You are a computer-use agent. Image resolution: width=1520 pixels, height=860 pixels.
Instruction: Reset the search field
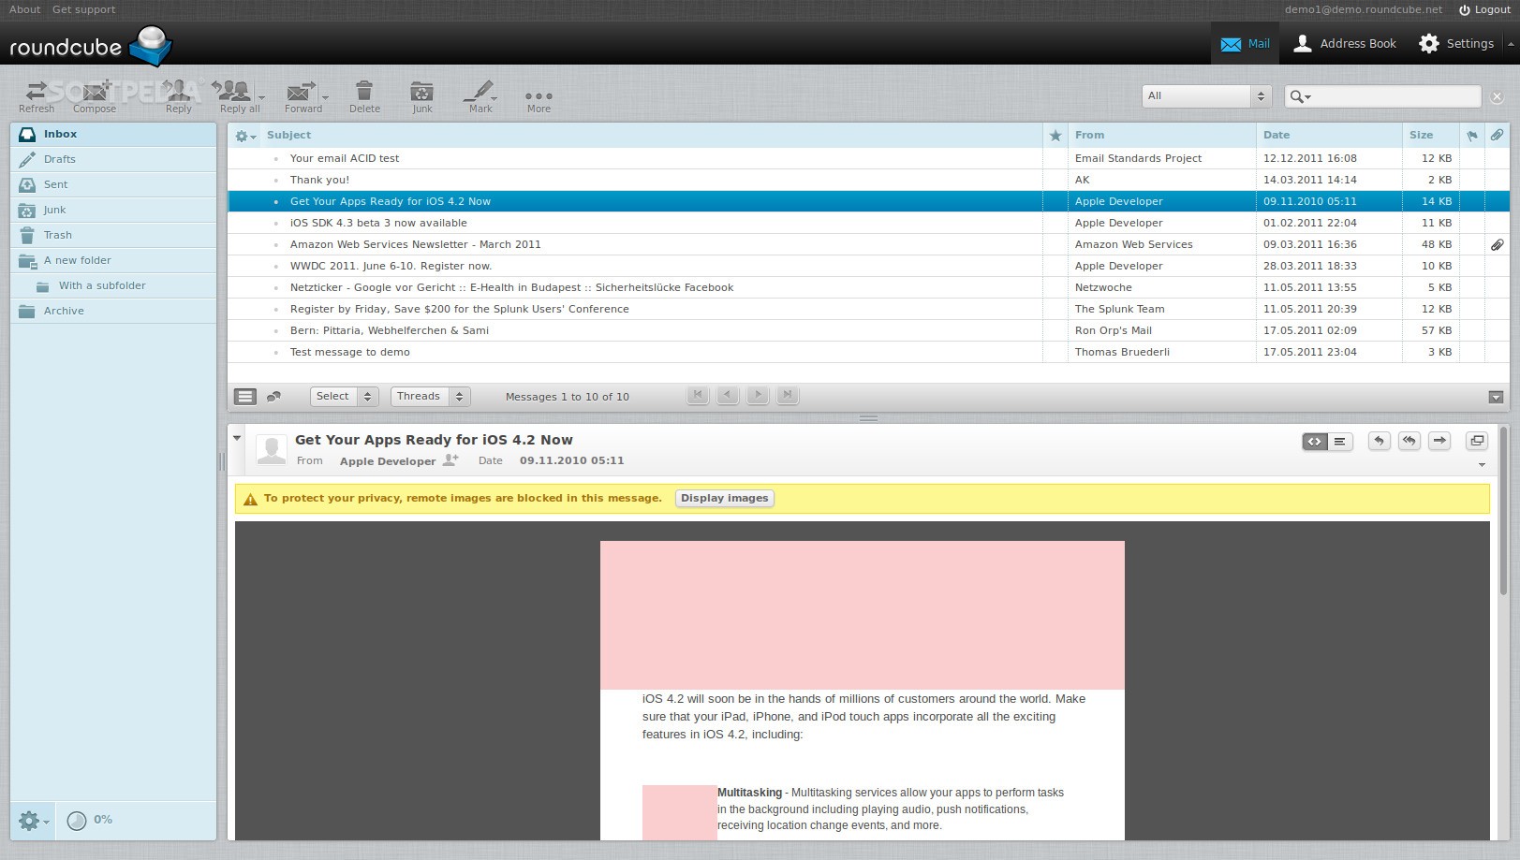pos(1497,96)
